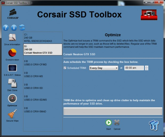
Task: Click the green Start play icon
Action: (109, 122)
